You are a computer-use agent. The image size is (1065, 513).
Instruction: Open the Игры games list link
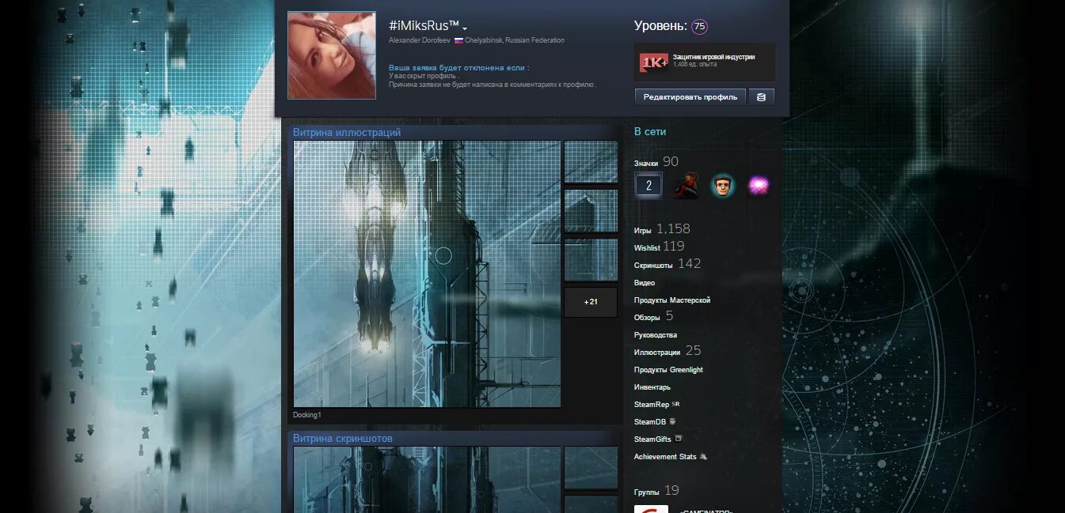point(643,230)
